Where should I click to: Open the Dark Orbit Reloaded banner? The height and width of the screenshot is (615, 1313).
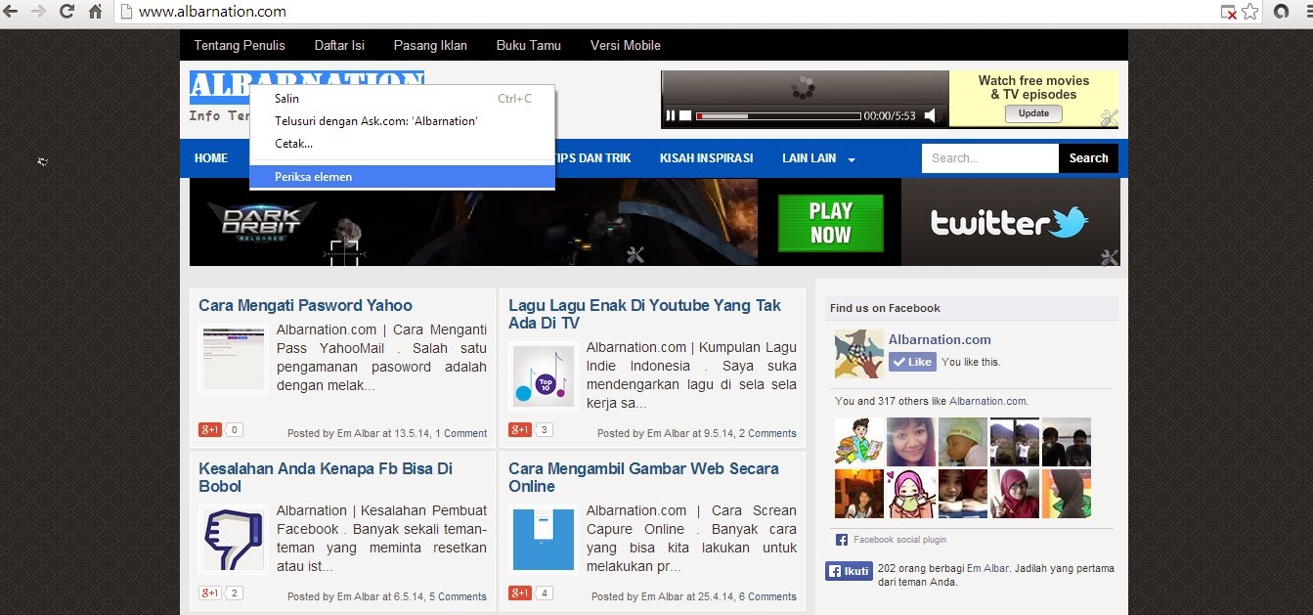473,222
